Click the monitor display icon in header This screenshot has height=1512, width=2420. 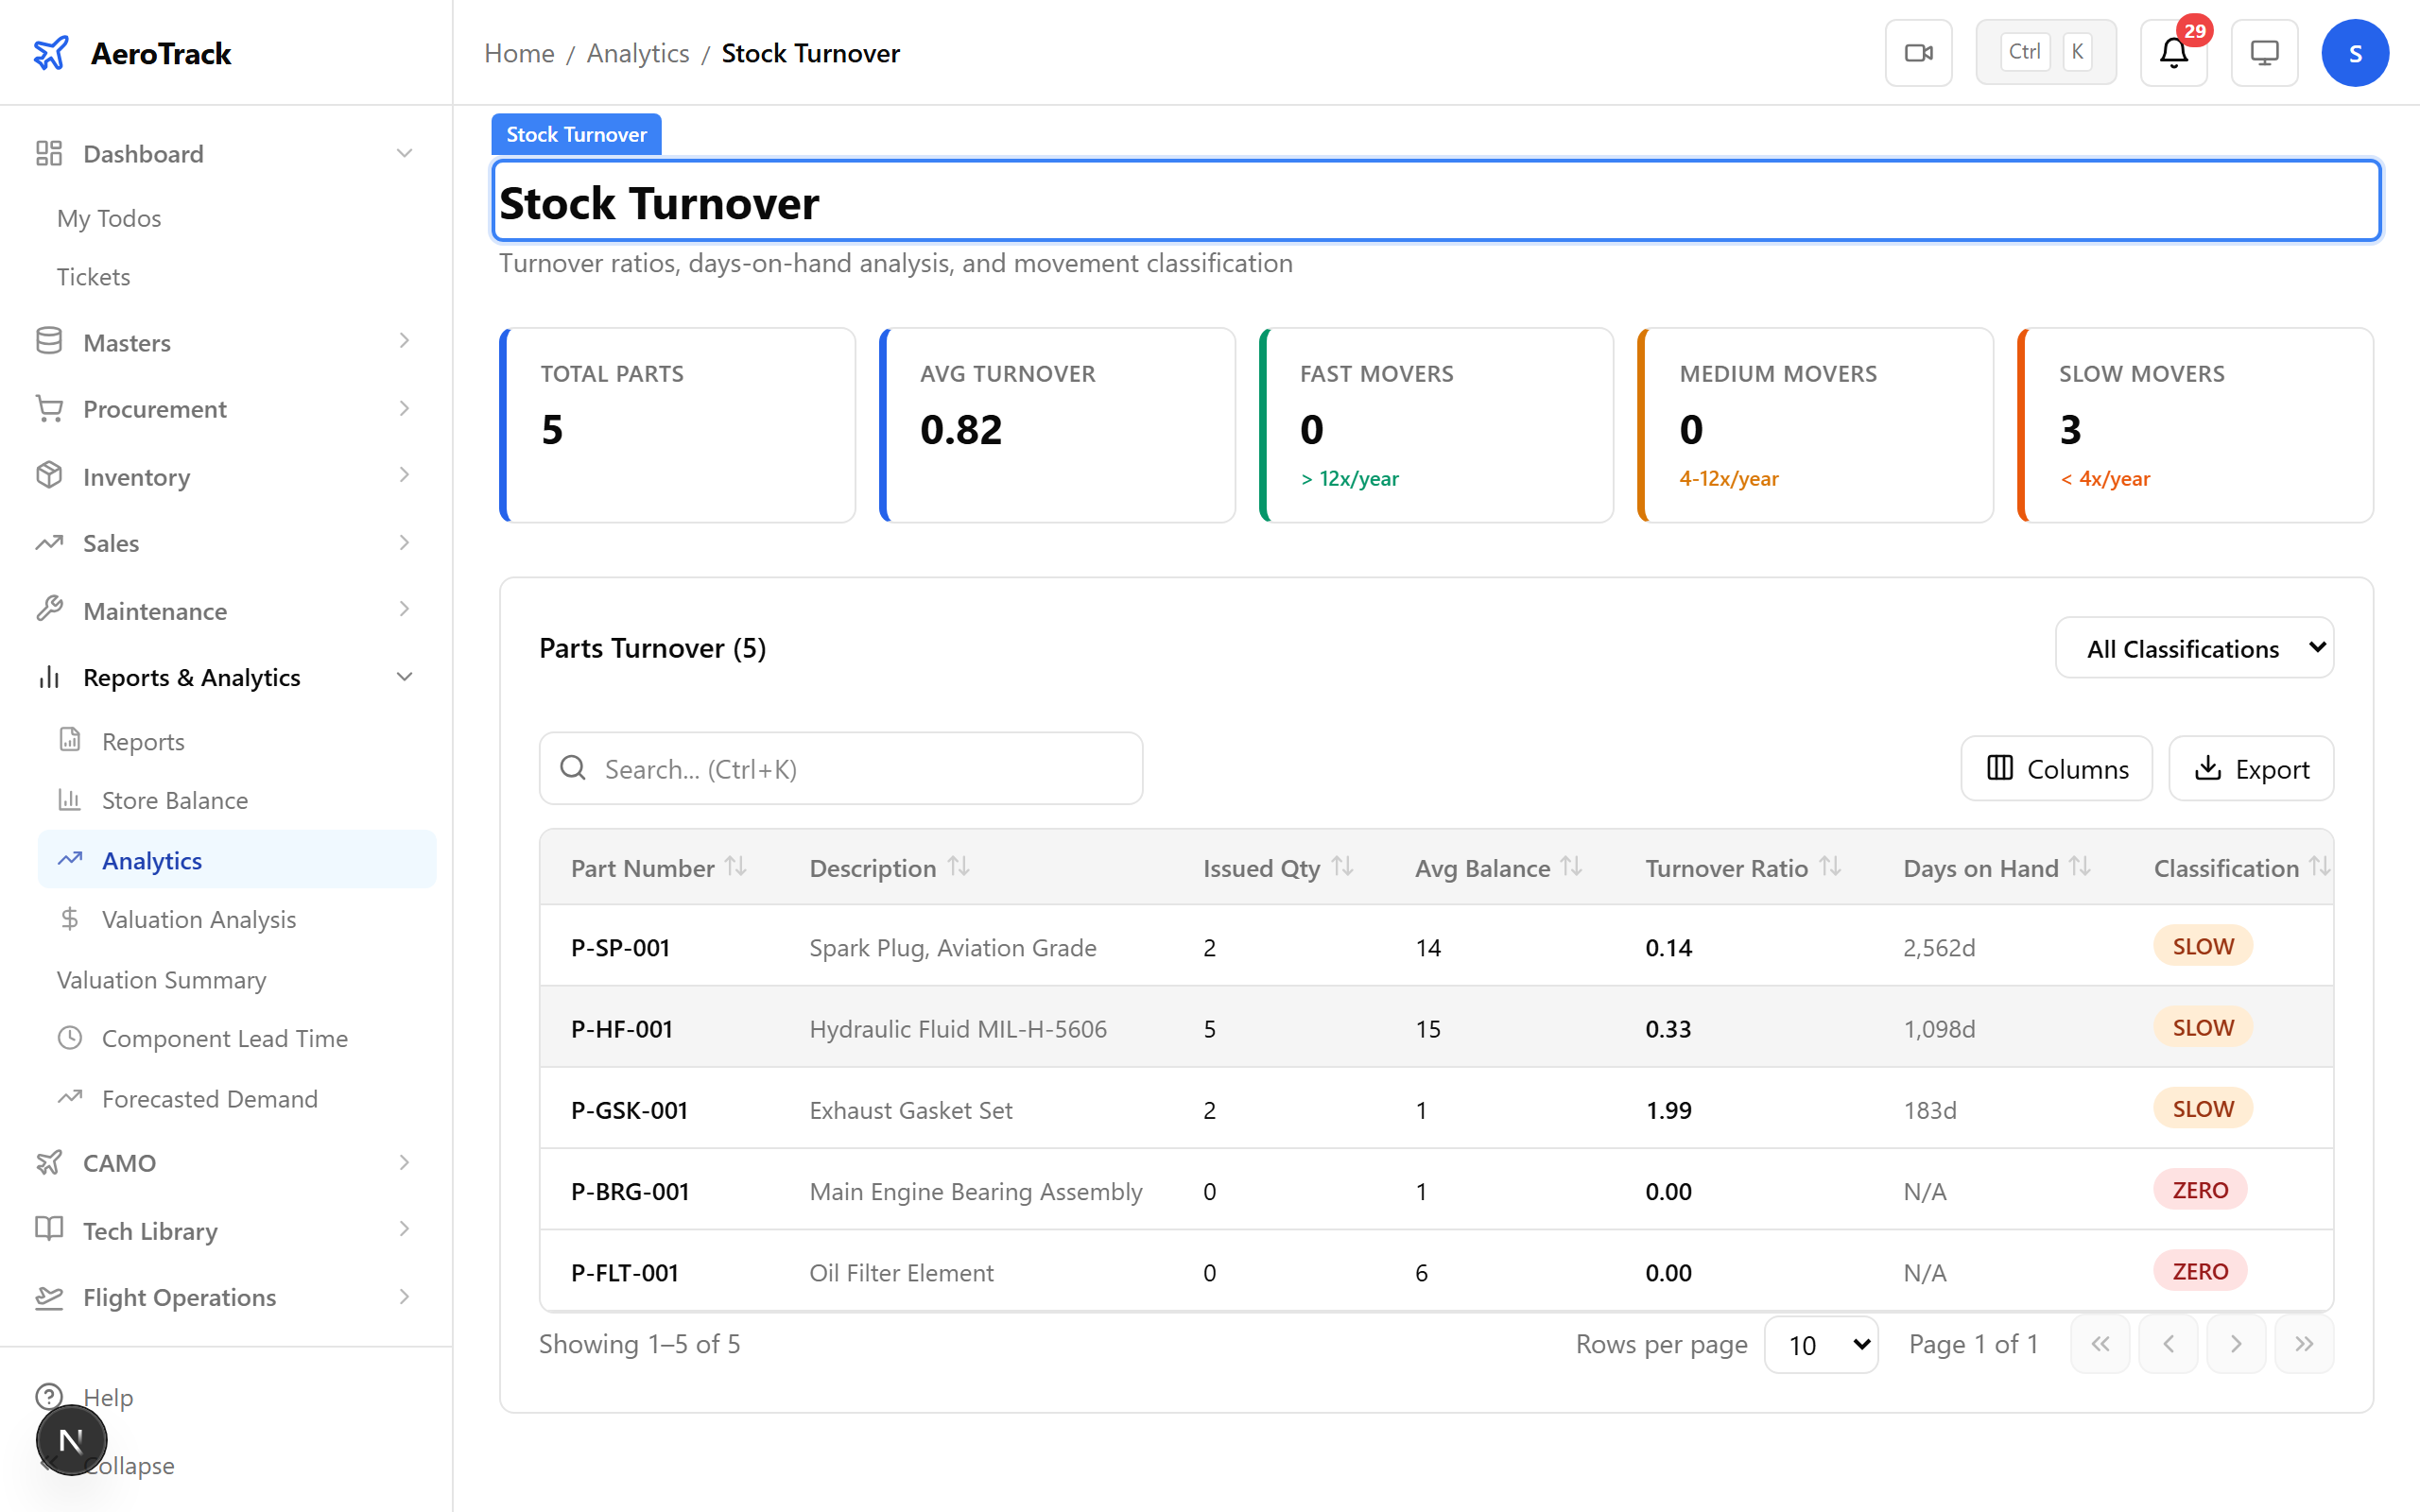pyautogui.click(x=2264, y=53)
